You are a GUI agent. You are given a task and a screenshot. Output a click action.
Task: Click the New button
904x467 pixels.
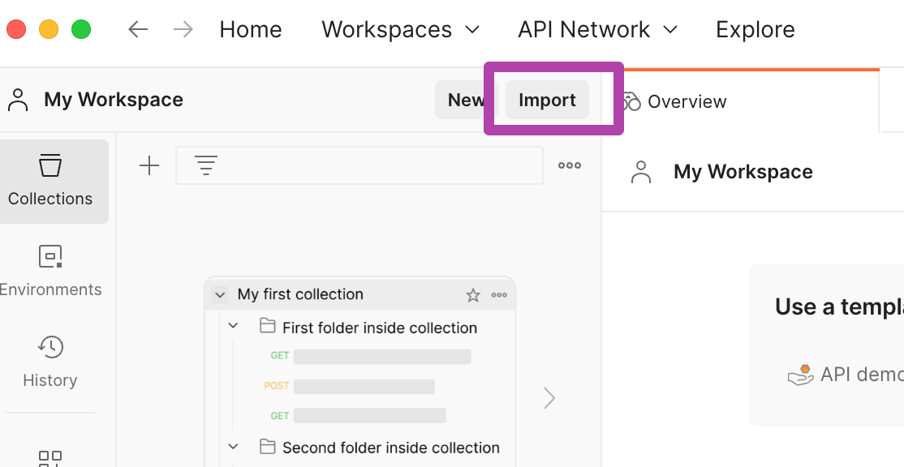[x=466, y=100]
